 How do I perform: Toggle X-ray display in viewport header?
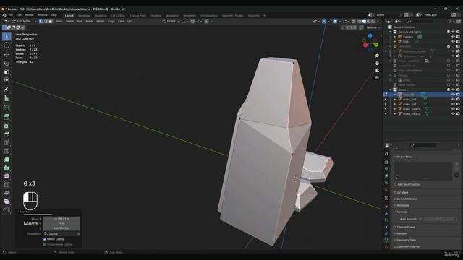click(354, 21)
